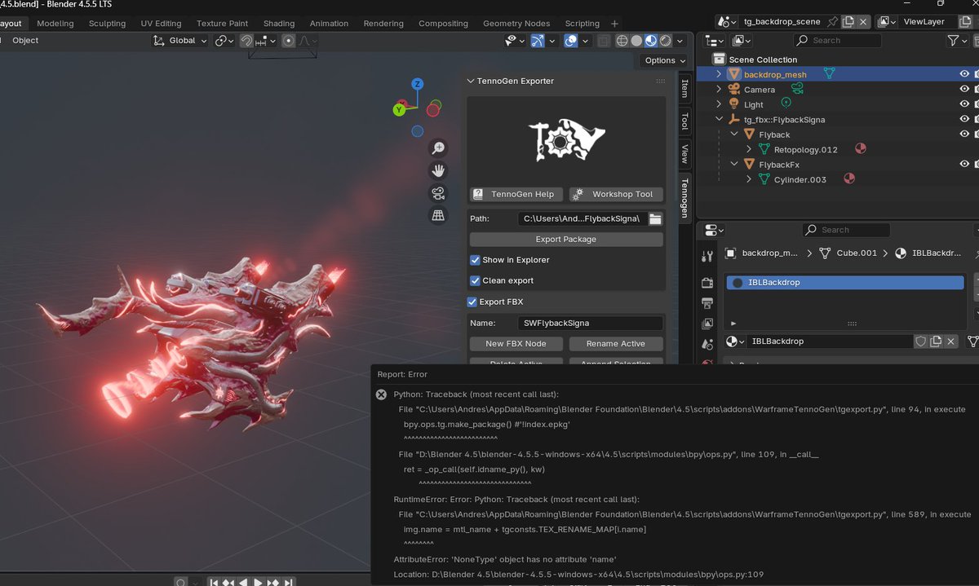Collapse Flyback object tree
This screenshot has width=979, height=586.
click(x=734, y=134)
